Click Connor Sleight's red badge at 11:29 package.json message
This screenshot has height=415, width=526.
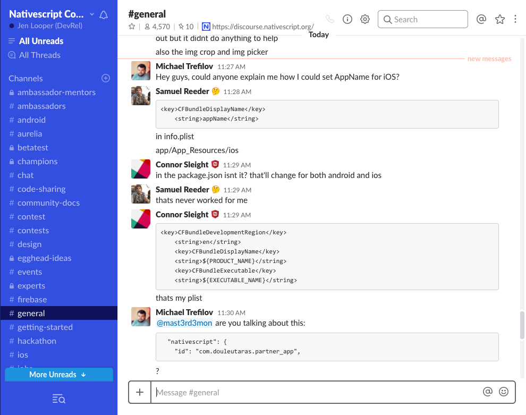215,164
